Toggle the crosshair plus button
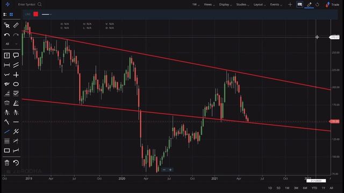The image size is (344, 193). 290,4
